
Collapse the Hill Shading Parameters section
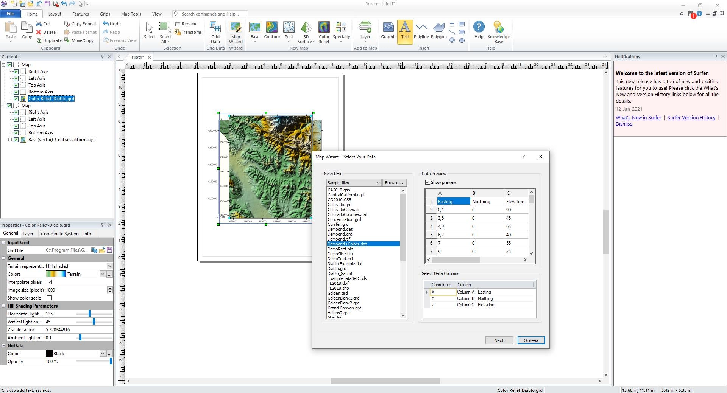tap(3, 306)
